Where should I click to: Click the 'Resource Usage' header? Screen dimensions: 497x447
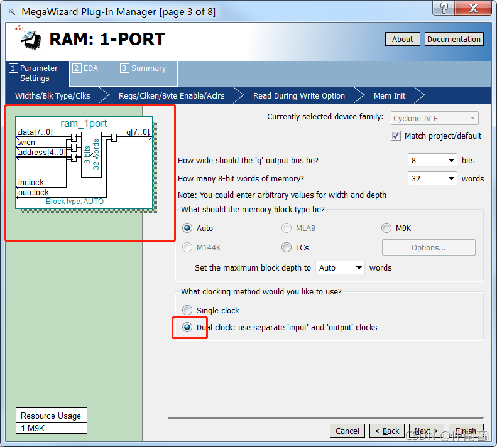coord(52,416)
